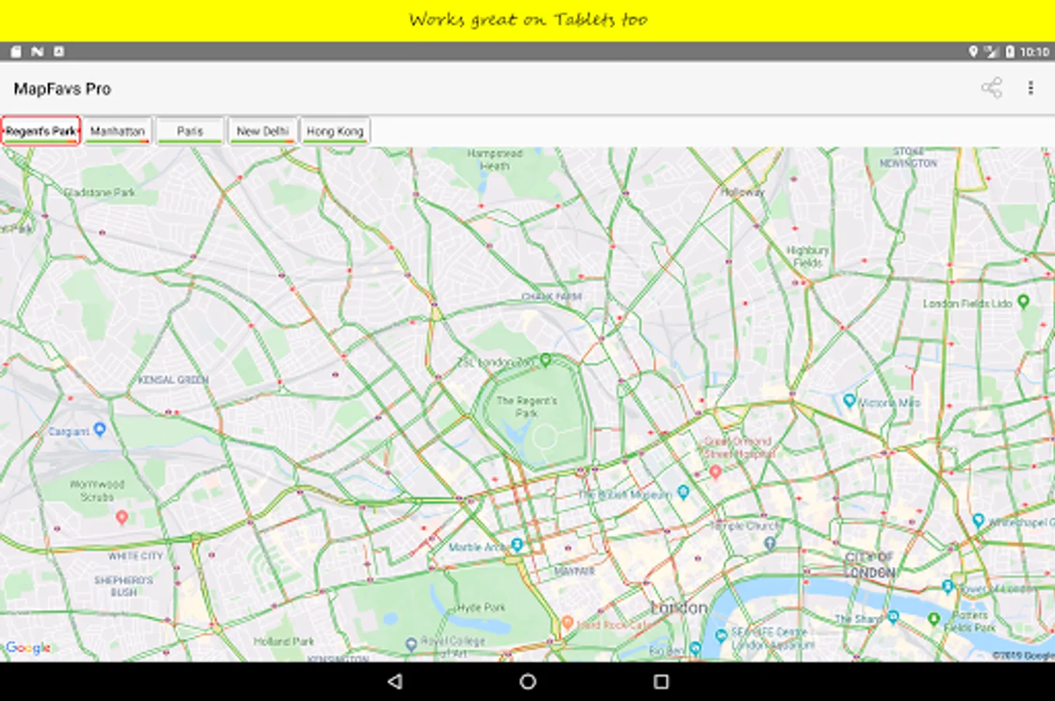Open the Android recent apps button
The height and width of the screenshot is (701, 1055).
click(661, 682)
